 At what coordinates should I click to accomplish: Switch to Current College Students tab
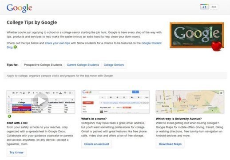point(83,65)
